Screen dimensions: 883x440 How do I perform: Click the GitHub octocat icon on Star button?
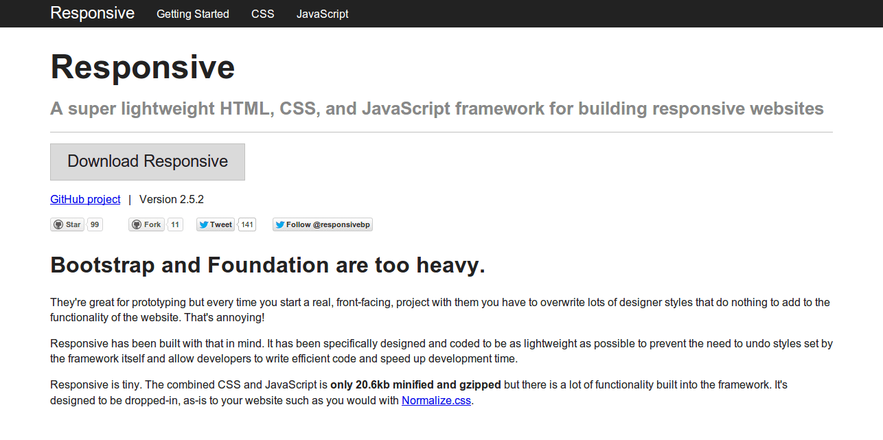click(x=58, y=224)
